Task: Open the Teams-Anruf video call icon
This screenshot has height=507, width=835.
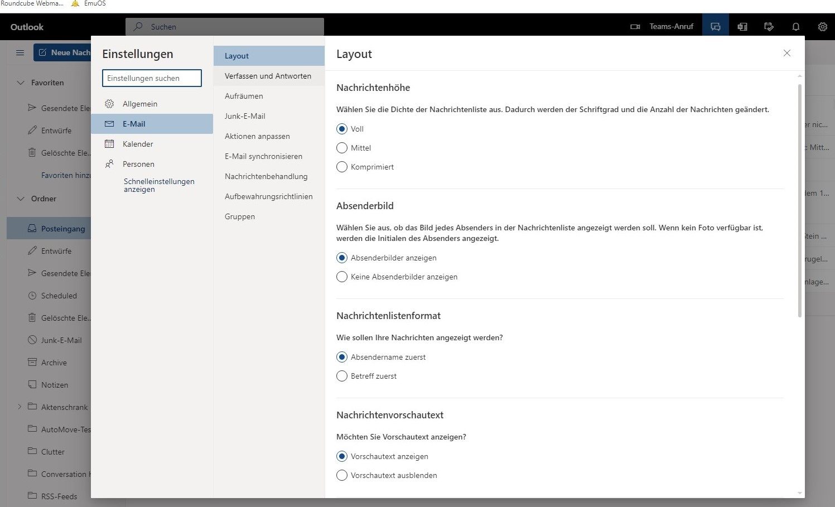Action: [x=635, y=27]
